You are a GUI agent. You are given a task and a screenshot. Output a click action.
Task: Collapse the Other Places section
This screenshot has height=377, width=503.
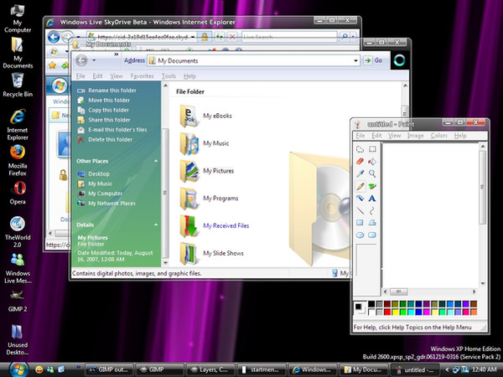(156, 161)
